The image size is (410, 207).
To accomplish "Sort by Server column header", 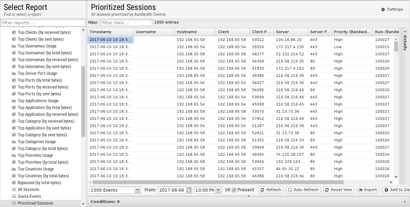I will (x=291, y=32).
